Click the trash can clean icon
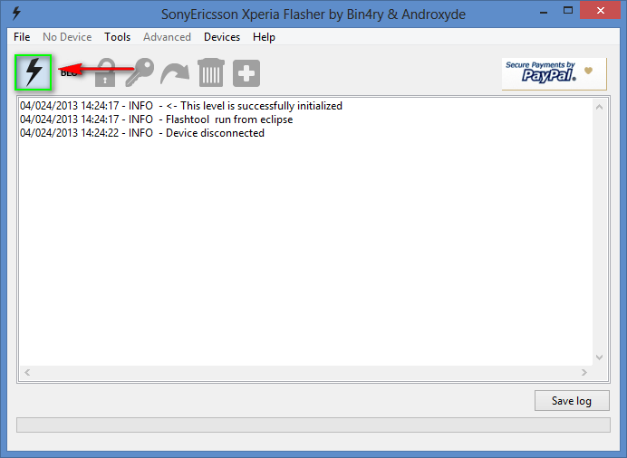The width and height of the screenshot is (627, 458). coord(211,72)
